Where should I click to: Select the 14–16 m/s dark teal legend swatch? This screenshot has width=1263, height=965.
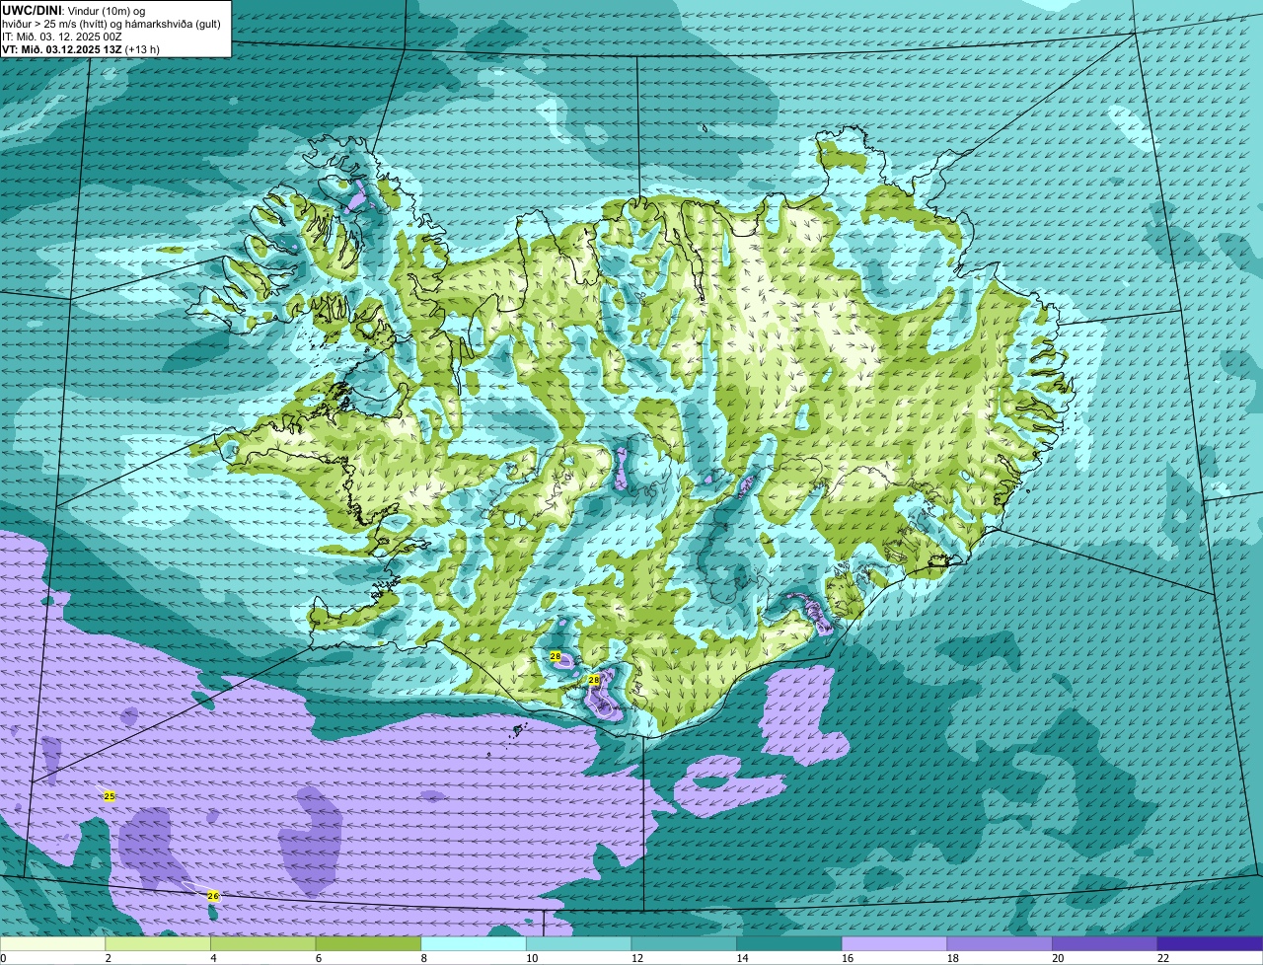coord(788,943)
